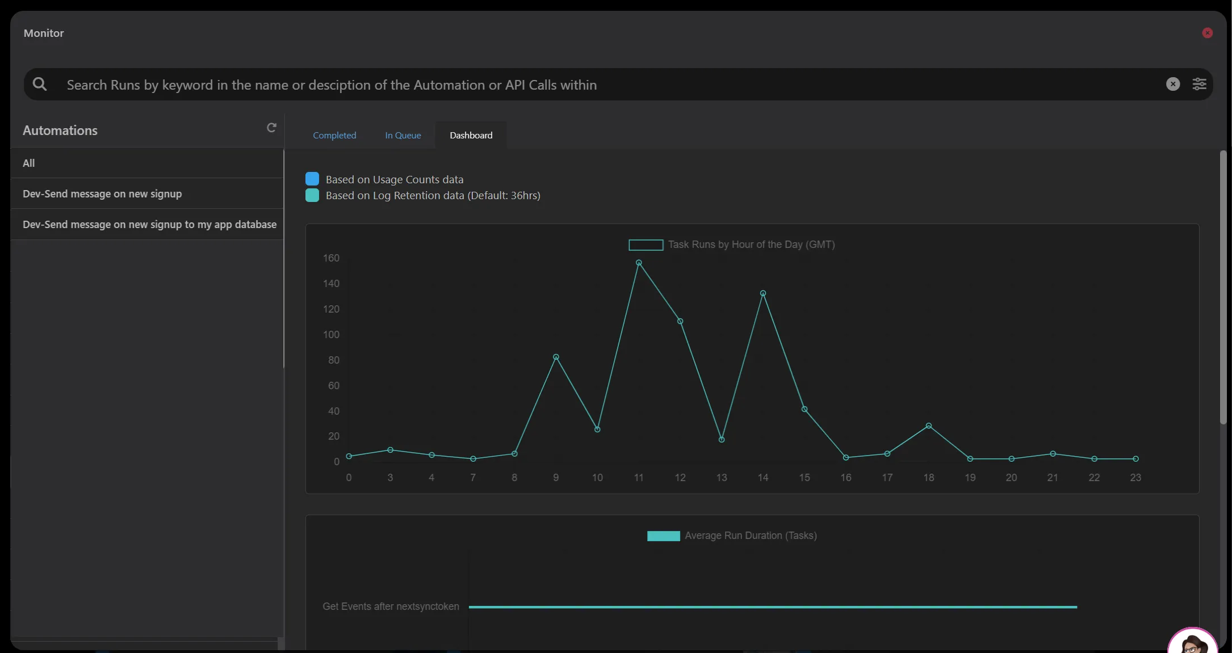1232x653 pixels.
Task: Click the Automations heading
Action: (x=60, y=130)
